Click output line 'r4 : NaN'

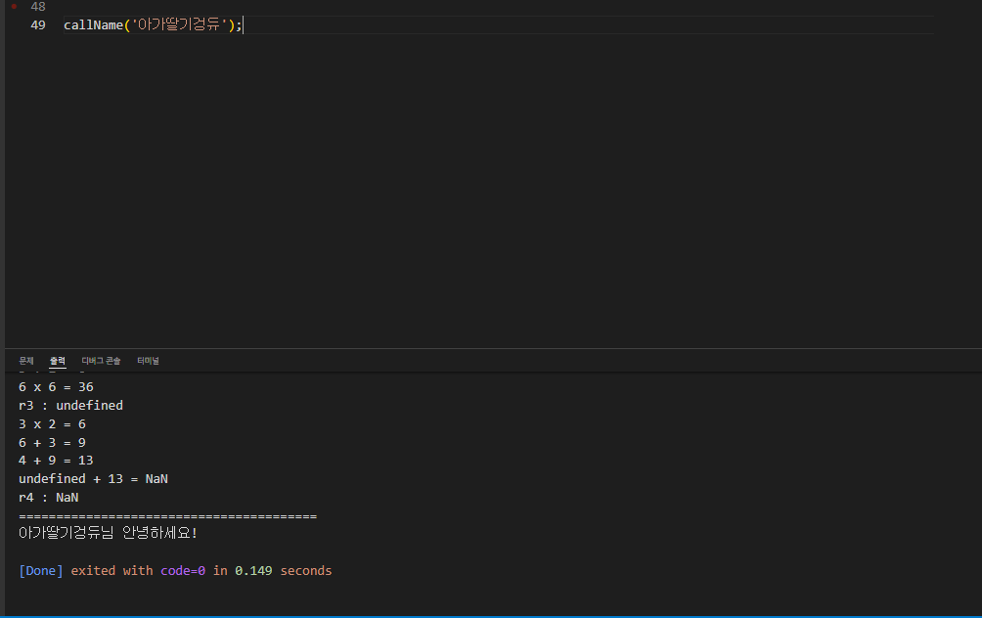click(x=48, y=497)
